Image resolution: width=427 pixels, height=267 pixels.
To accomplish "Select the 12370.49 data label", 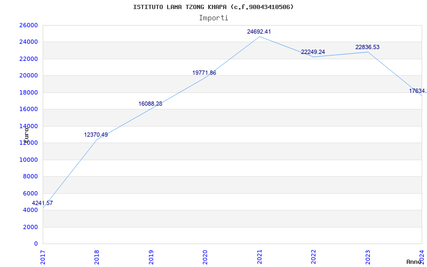I will (x=96, y=135).
